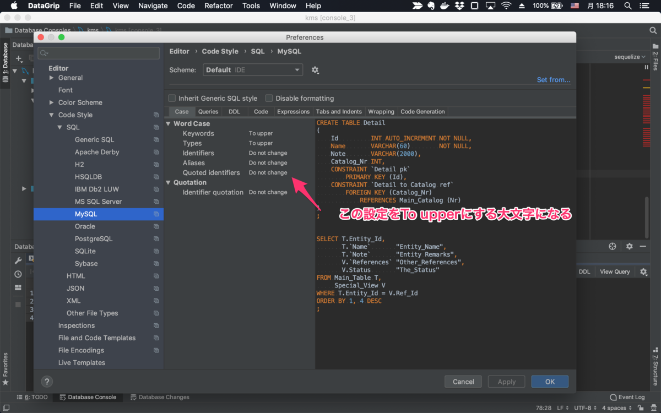Screen dimensions: 661x413
Task: Focus the preferences search field
Action: (x=99, y=53)
